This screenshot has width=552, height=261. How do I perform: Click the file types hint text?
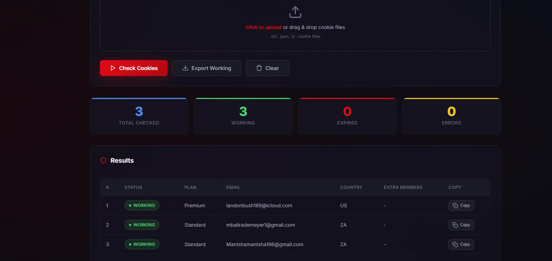point(295,36)
